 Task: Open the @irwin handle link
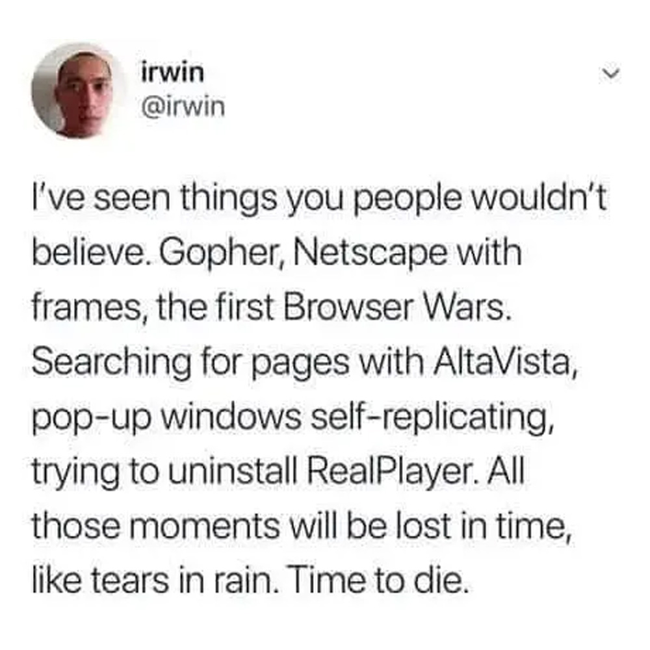183,107
